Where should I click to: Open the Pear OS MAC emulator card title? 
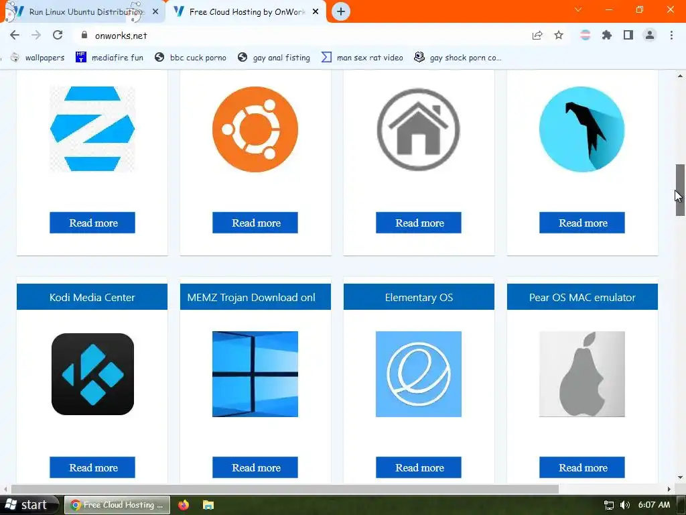coord(582,297)
